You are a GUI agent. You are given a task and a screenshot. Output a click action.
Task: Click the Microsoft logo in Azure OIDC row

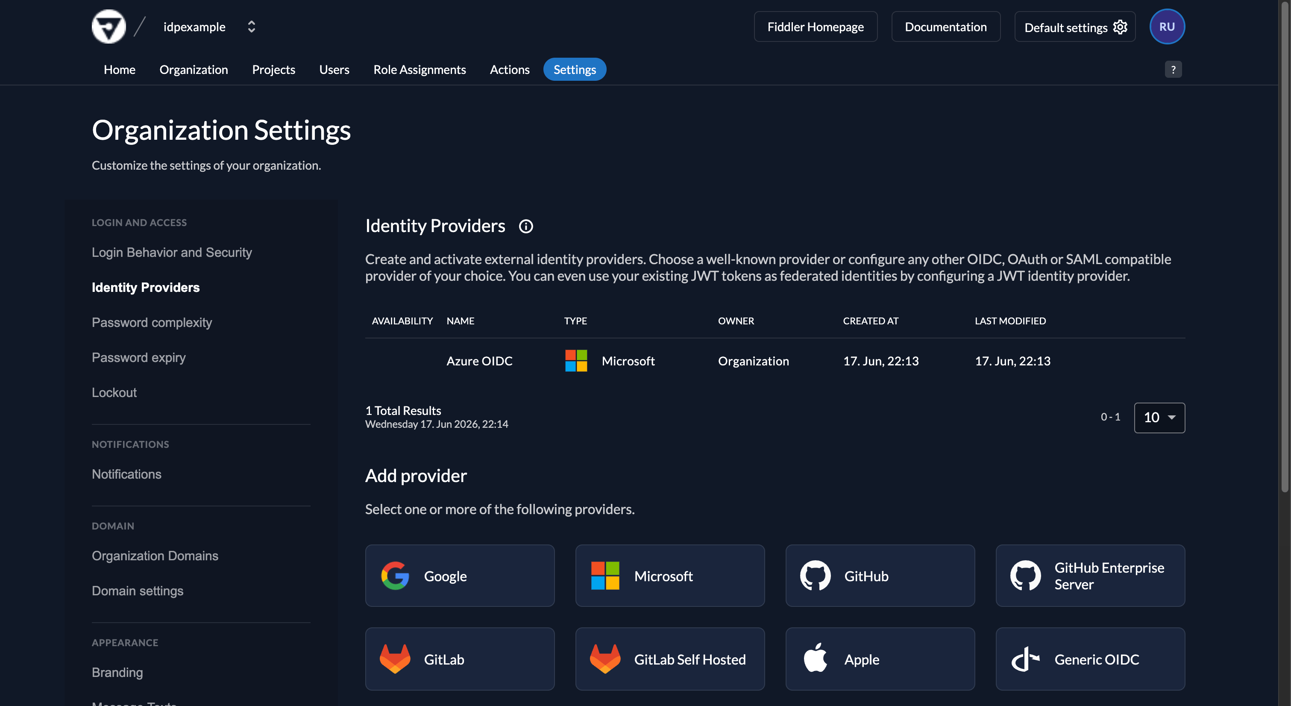[576, 361]
